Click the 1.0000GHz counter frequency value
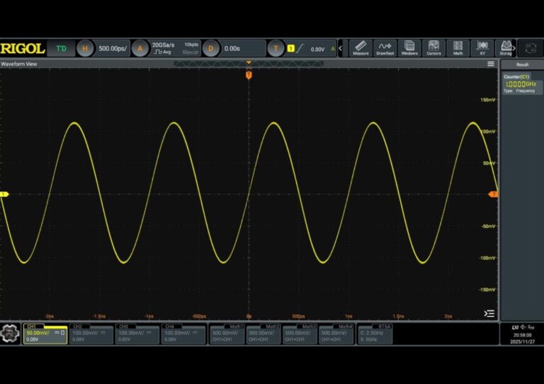Viewport: 544px width, 384px height. tap(521, 84)
